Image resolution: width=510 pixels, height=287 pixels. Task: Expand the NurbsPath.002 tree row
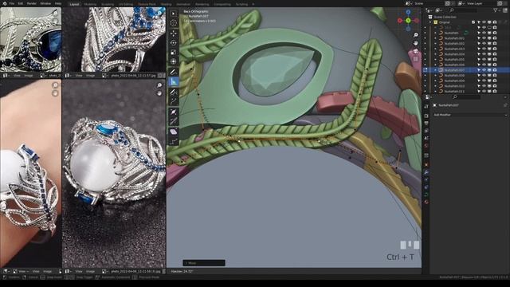coord(436,43)
